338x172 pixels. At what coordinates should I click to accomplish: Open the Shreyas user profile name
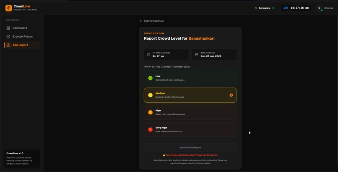click(329, 8)
